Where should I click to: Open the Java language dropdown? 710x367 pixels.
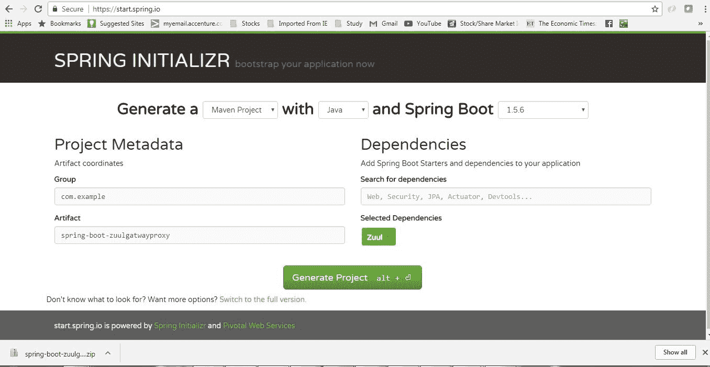pyautogui.click(x=343, y=110)
